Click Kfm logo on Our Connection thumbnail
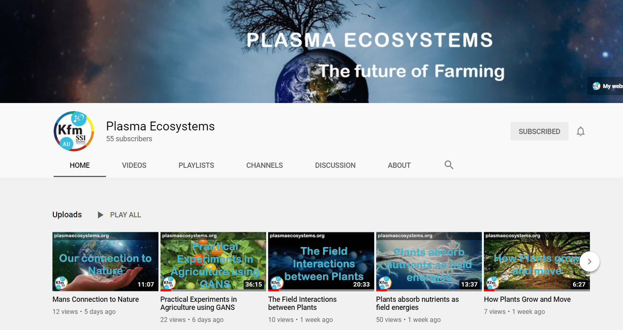The height and width of the screenshot is (330, 623). [x=61, y=283]
